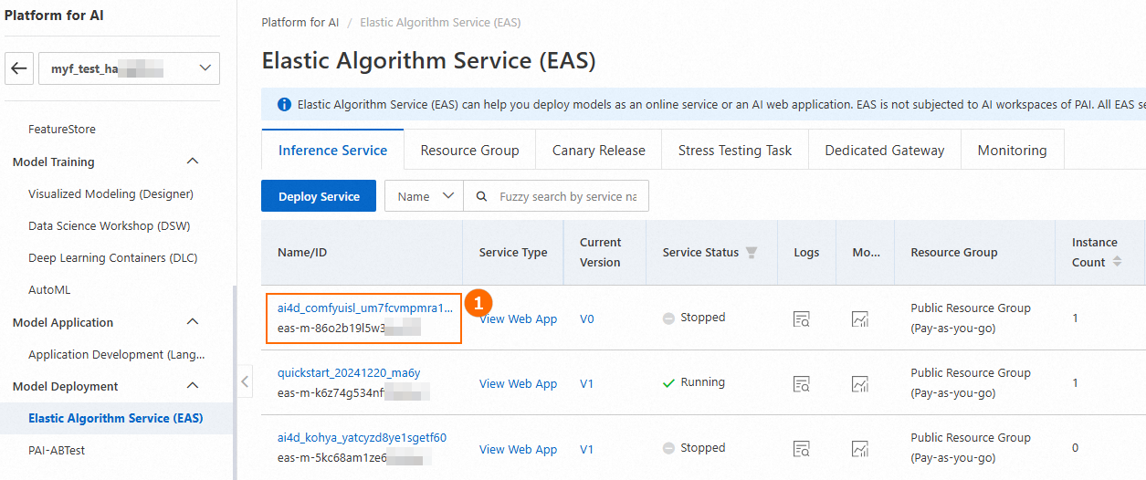Open logs for the ai4d_comfyuisl service
The image size is (1146, 480).
tap(802, 318)
